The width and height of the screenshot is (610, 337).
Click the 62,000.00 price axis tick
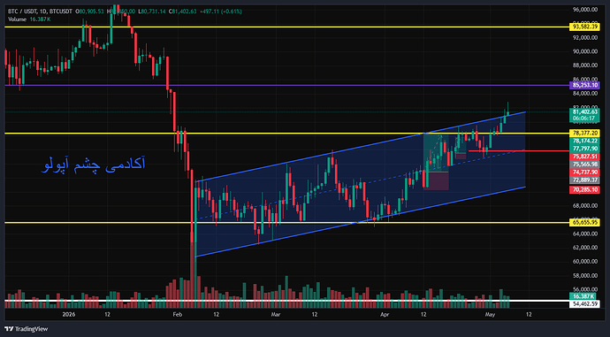pyautogui.click(x=585, y=248)
